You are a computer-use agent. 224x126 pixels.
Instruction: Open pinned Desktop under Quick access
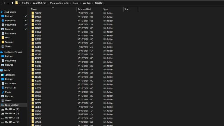pyautogui.click(x=9, y=16)
